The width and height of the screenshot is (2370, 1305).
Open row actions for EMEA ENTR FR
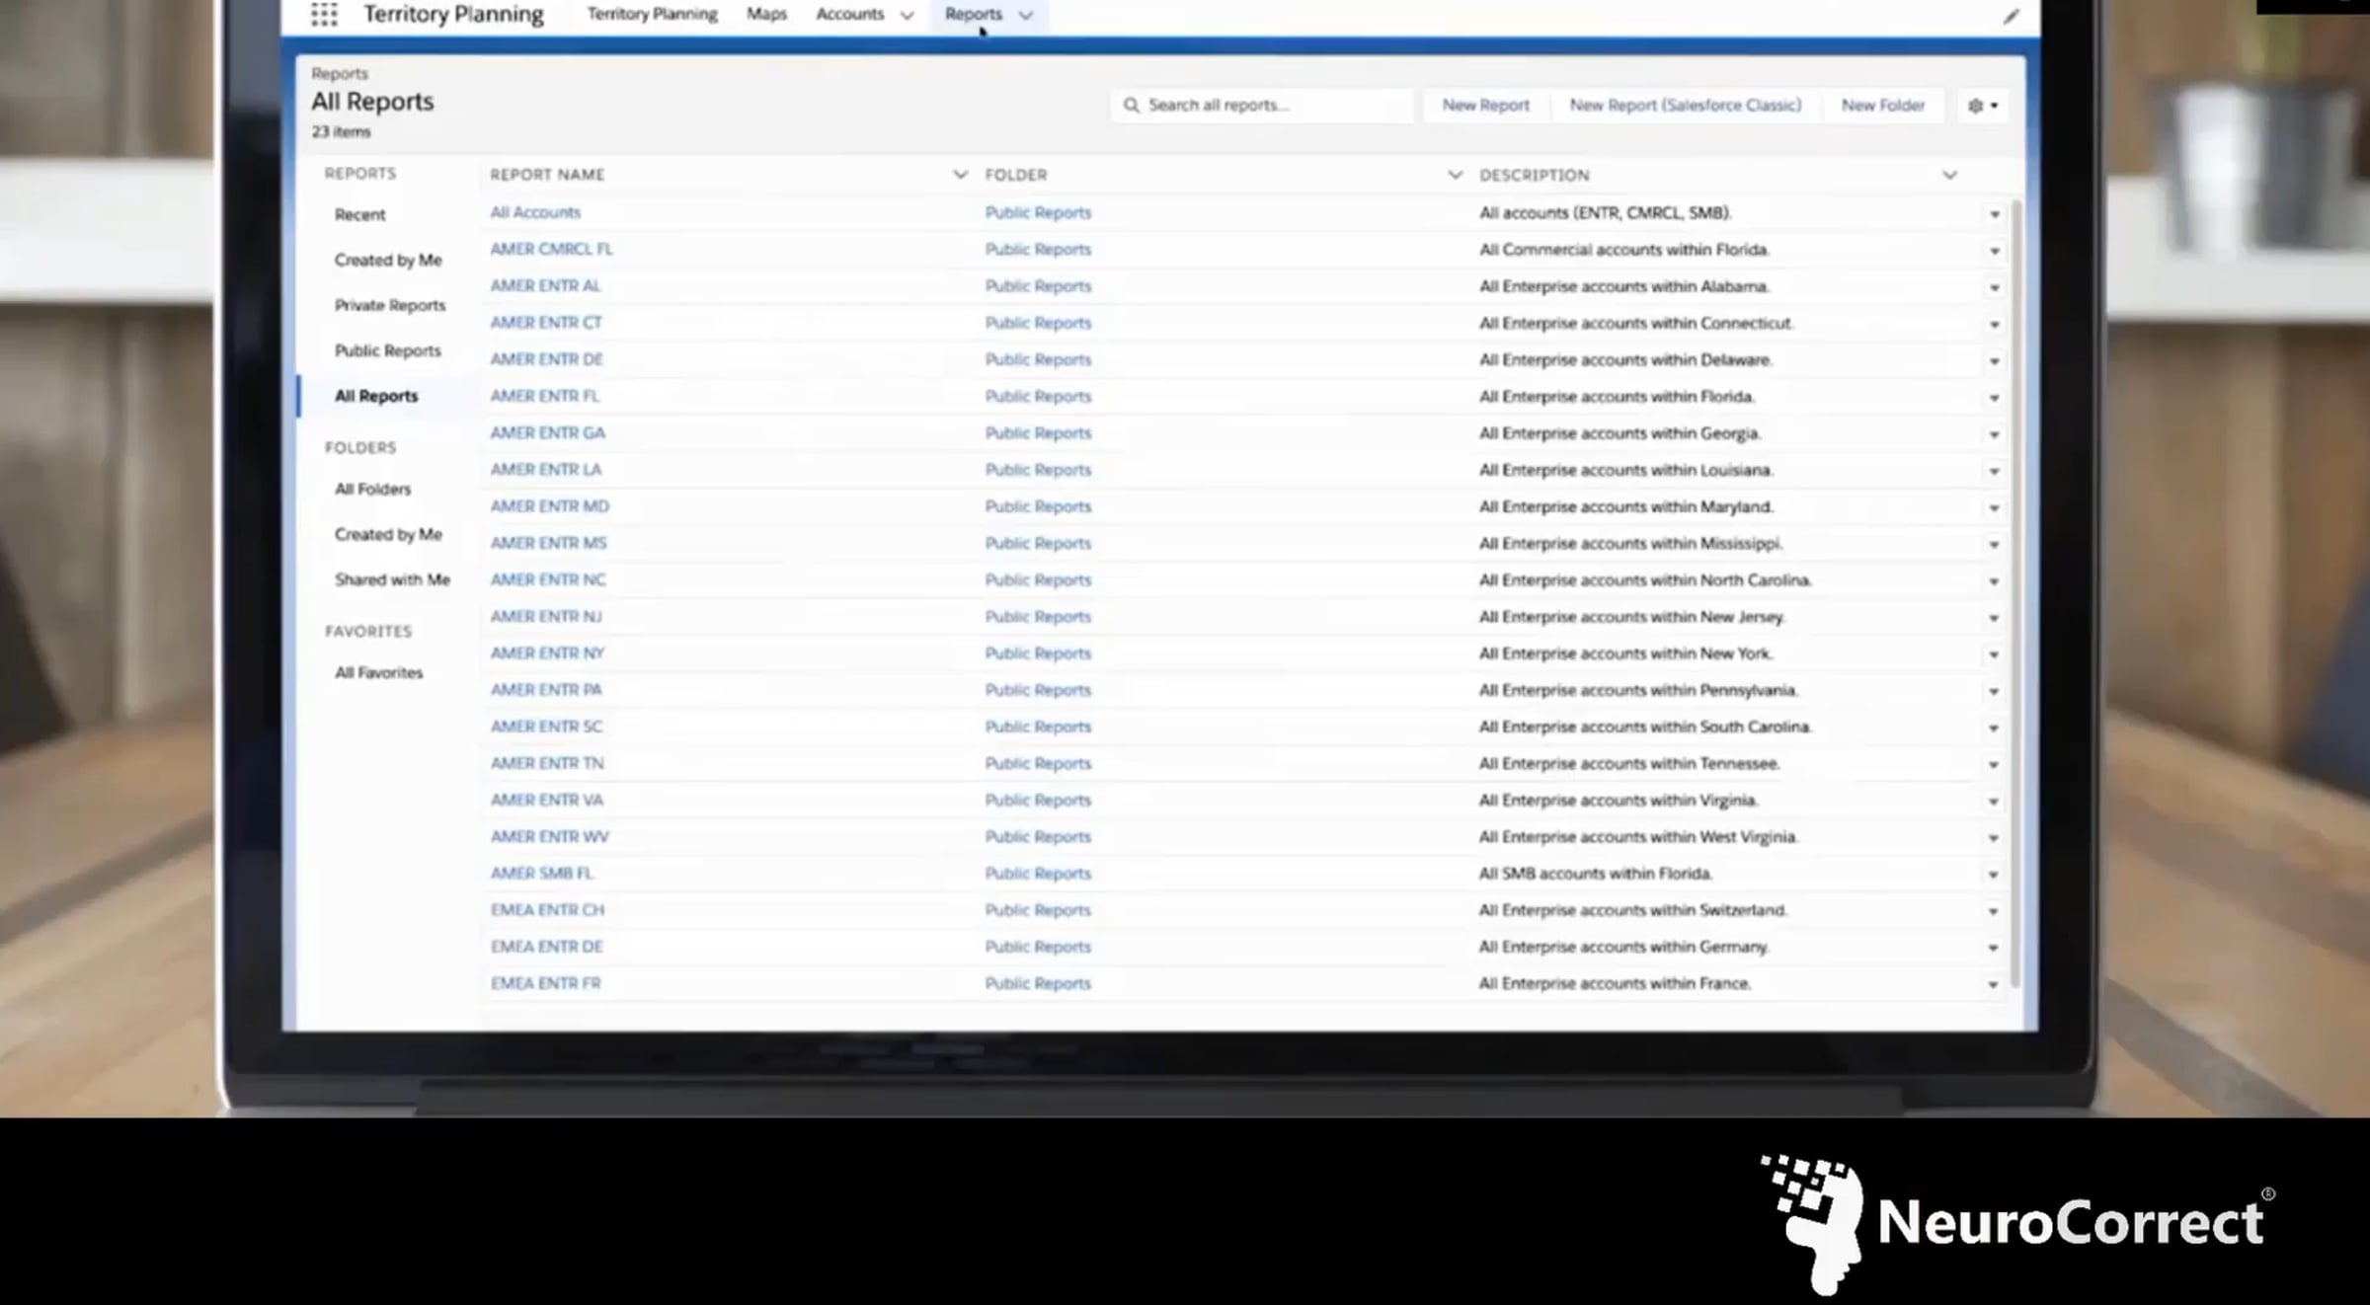pyautogui.click(x=1993, y=984)
